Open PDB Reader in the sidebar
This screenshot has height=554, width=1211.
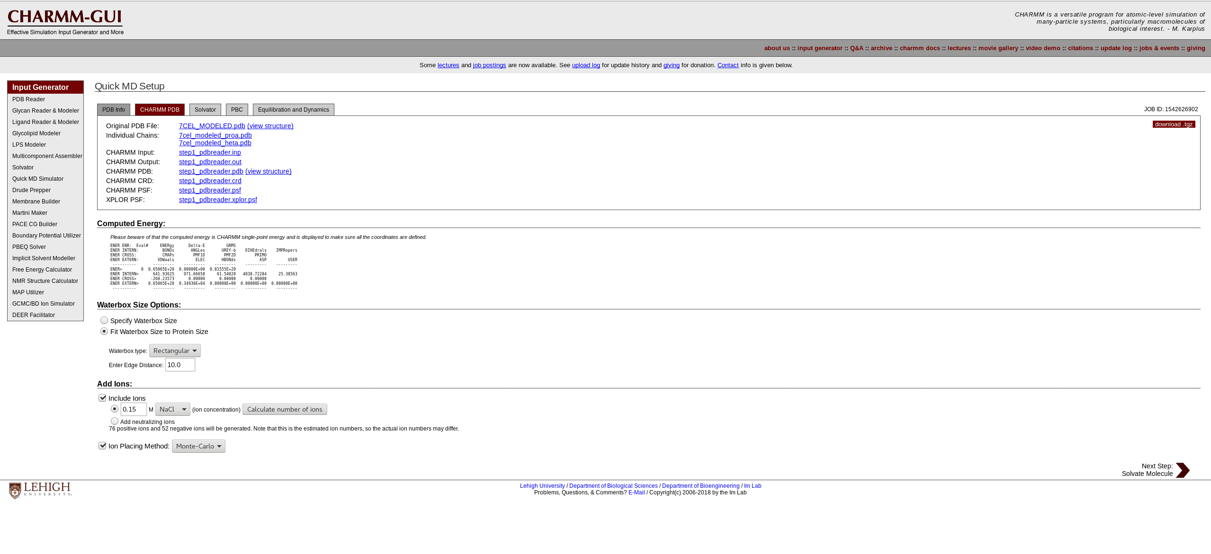[29, 99]
